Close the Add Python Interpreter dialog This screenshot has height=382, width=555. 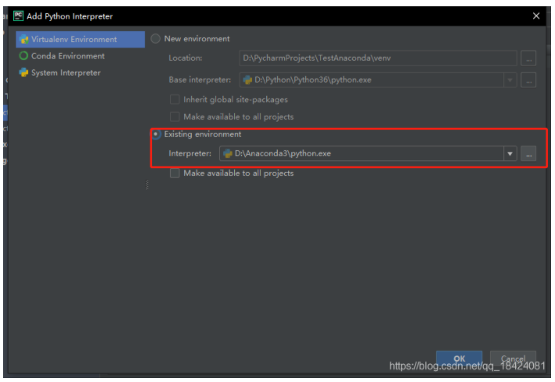[536, 16]
